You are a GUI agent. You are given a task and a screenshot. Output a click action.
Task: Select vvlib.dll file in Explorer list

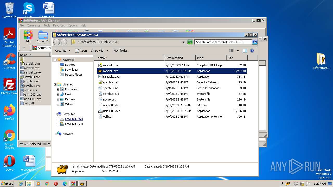[x=108, y=117]
